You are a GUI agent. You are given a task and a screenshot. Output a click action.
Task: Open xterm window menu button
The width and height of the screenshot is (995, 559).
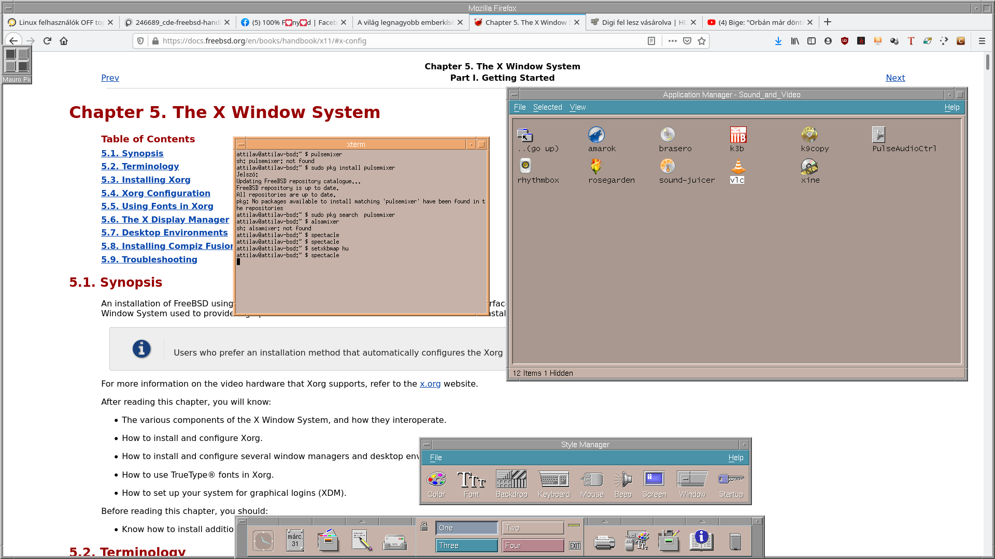[241, 144]
